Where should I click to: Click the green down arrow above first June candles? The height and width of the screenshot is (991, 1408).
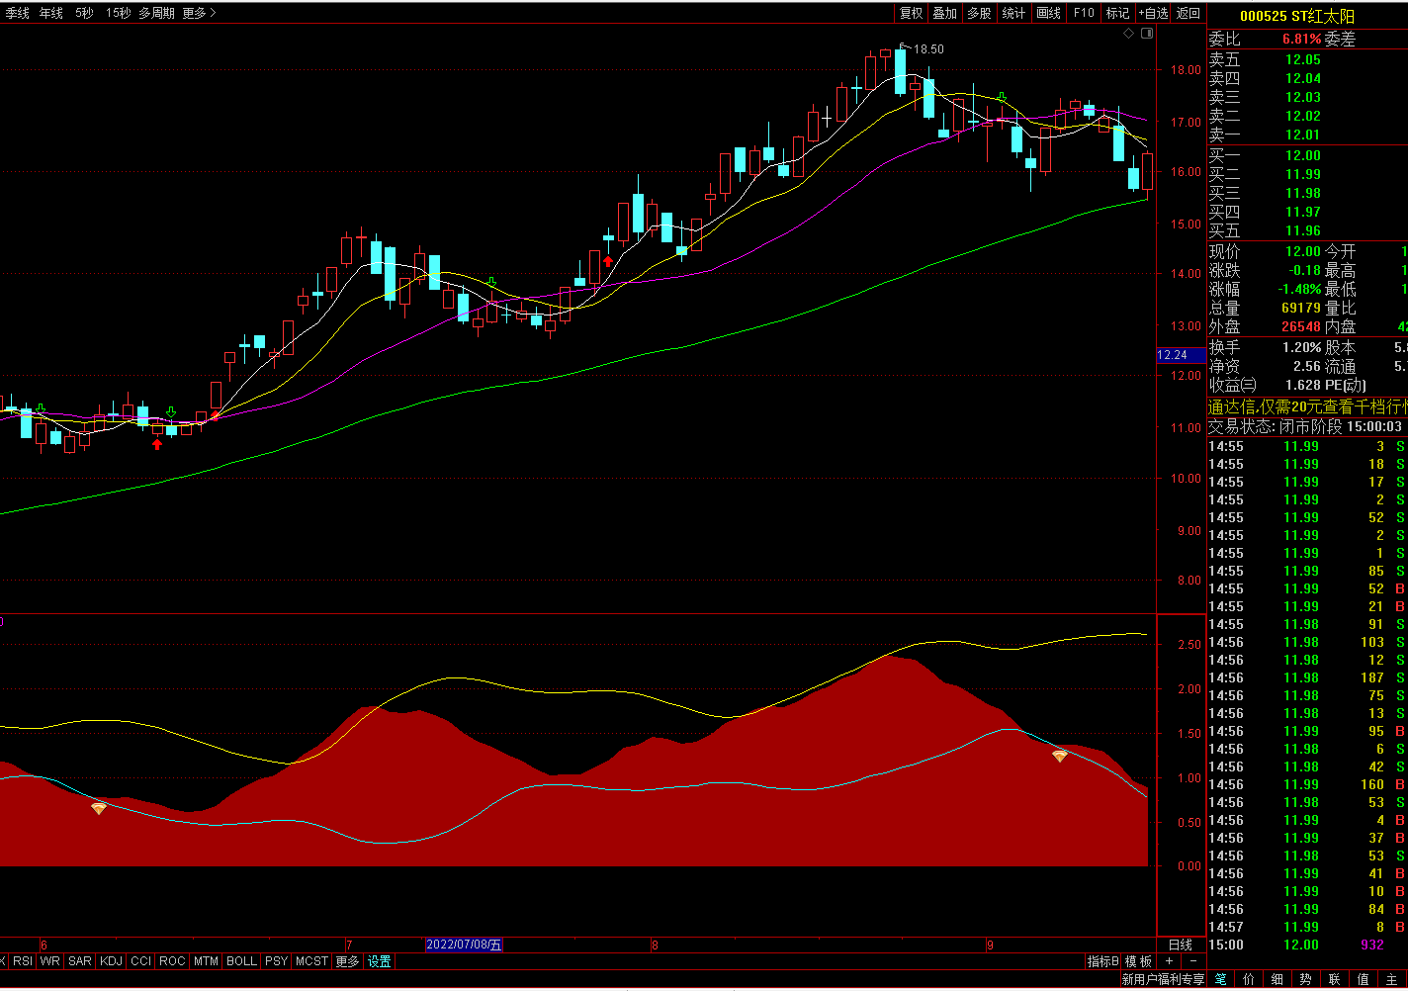click(x=41, y=407)
